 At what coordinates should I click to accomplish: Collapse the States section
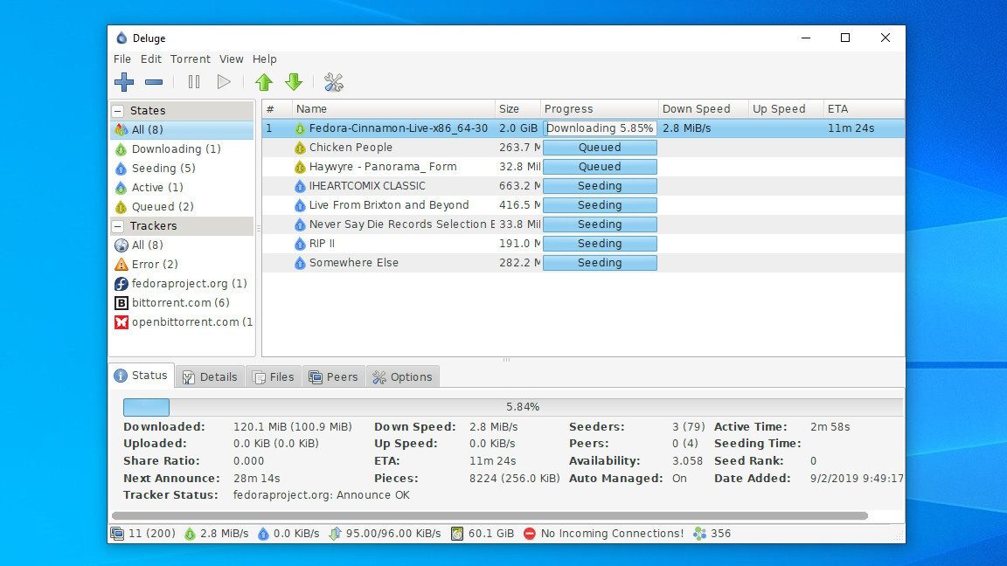(x=118, y=110)
